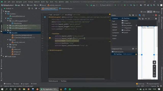The image size is (163, 91).
Task: Expand Gradle Scripts node
Action: coord(3,56)
